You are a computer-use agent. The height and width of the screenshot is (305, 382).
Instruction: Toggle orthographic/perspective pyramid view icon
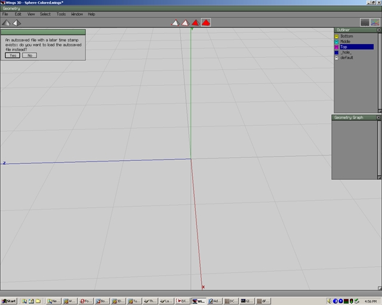[x=17, y=23]
